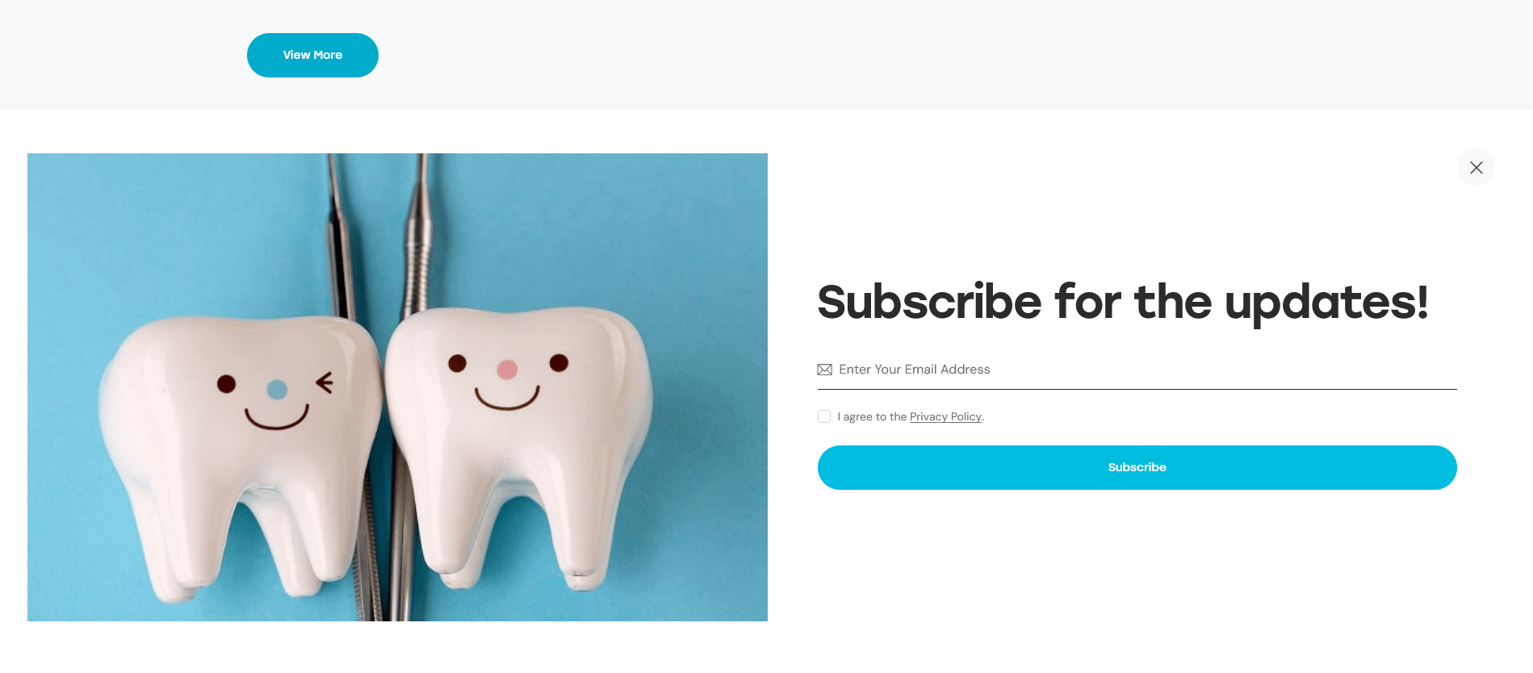This screenshot has width=1533, height=673.
Task: Click the "I agree to the" label text
Action: coord(872,416)
